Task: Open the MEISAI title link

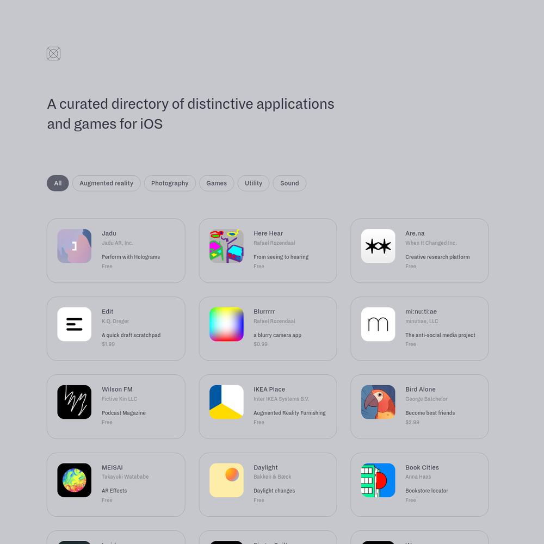Action: tap(112, 467)
